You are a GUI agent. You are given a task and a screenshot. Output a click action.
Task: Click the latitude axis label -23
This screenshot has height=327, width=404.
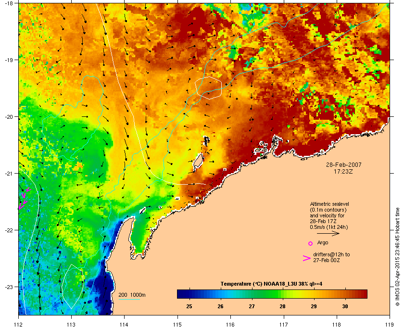(9, 287)
